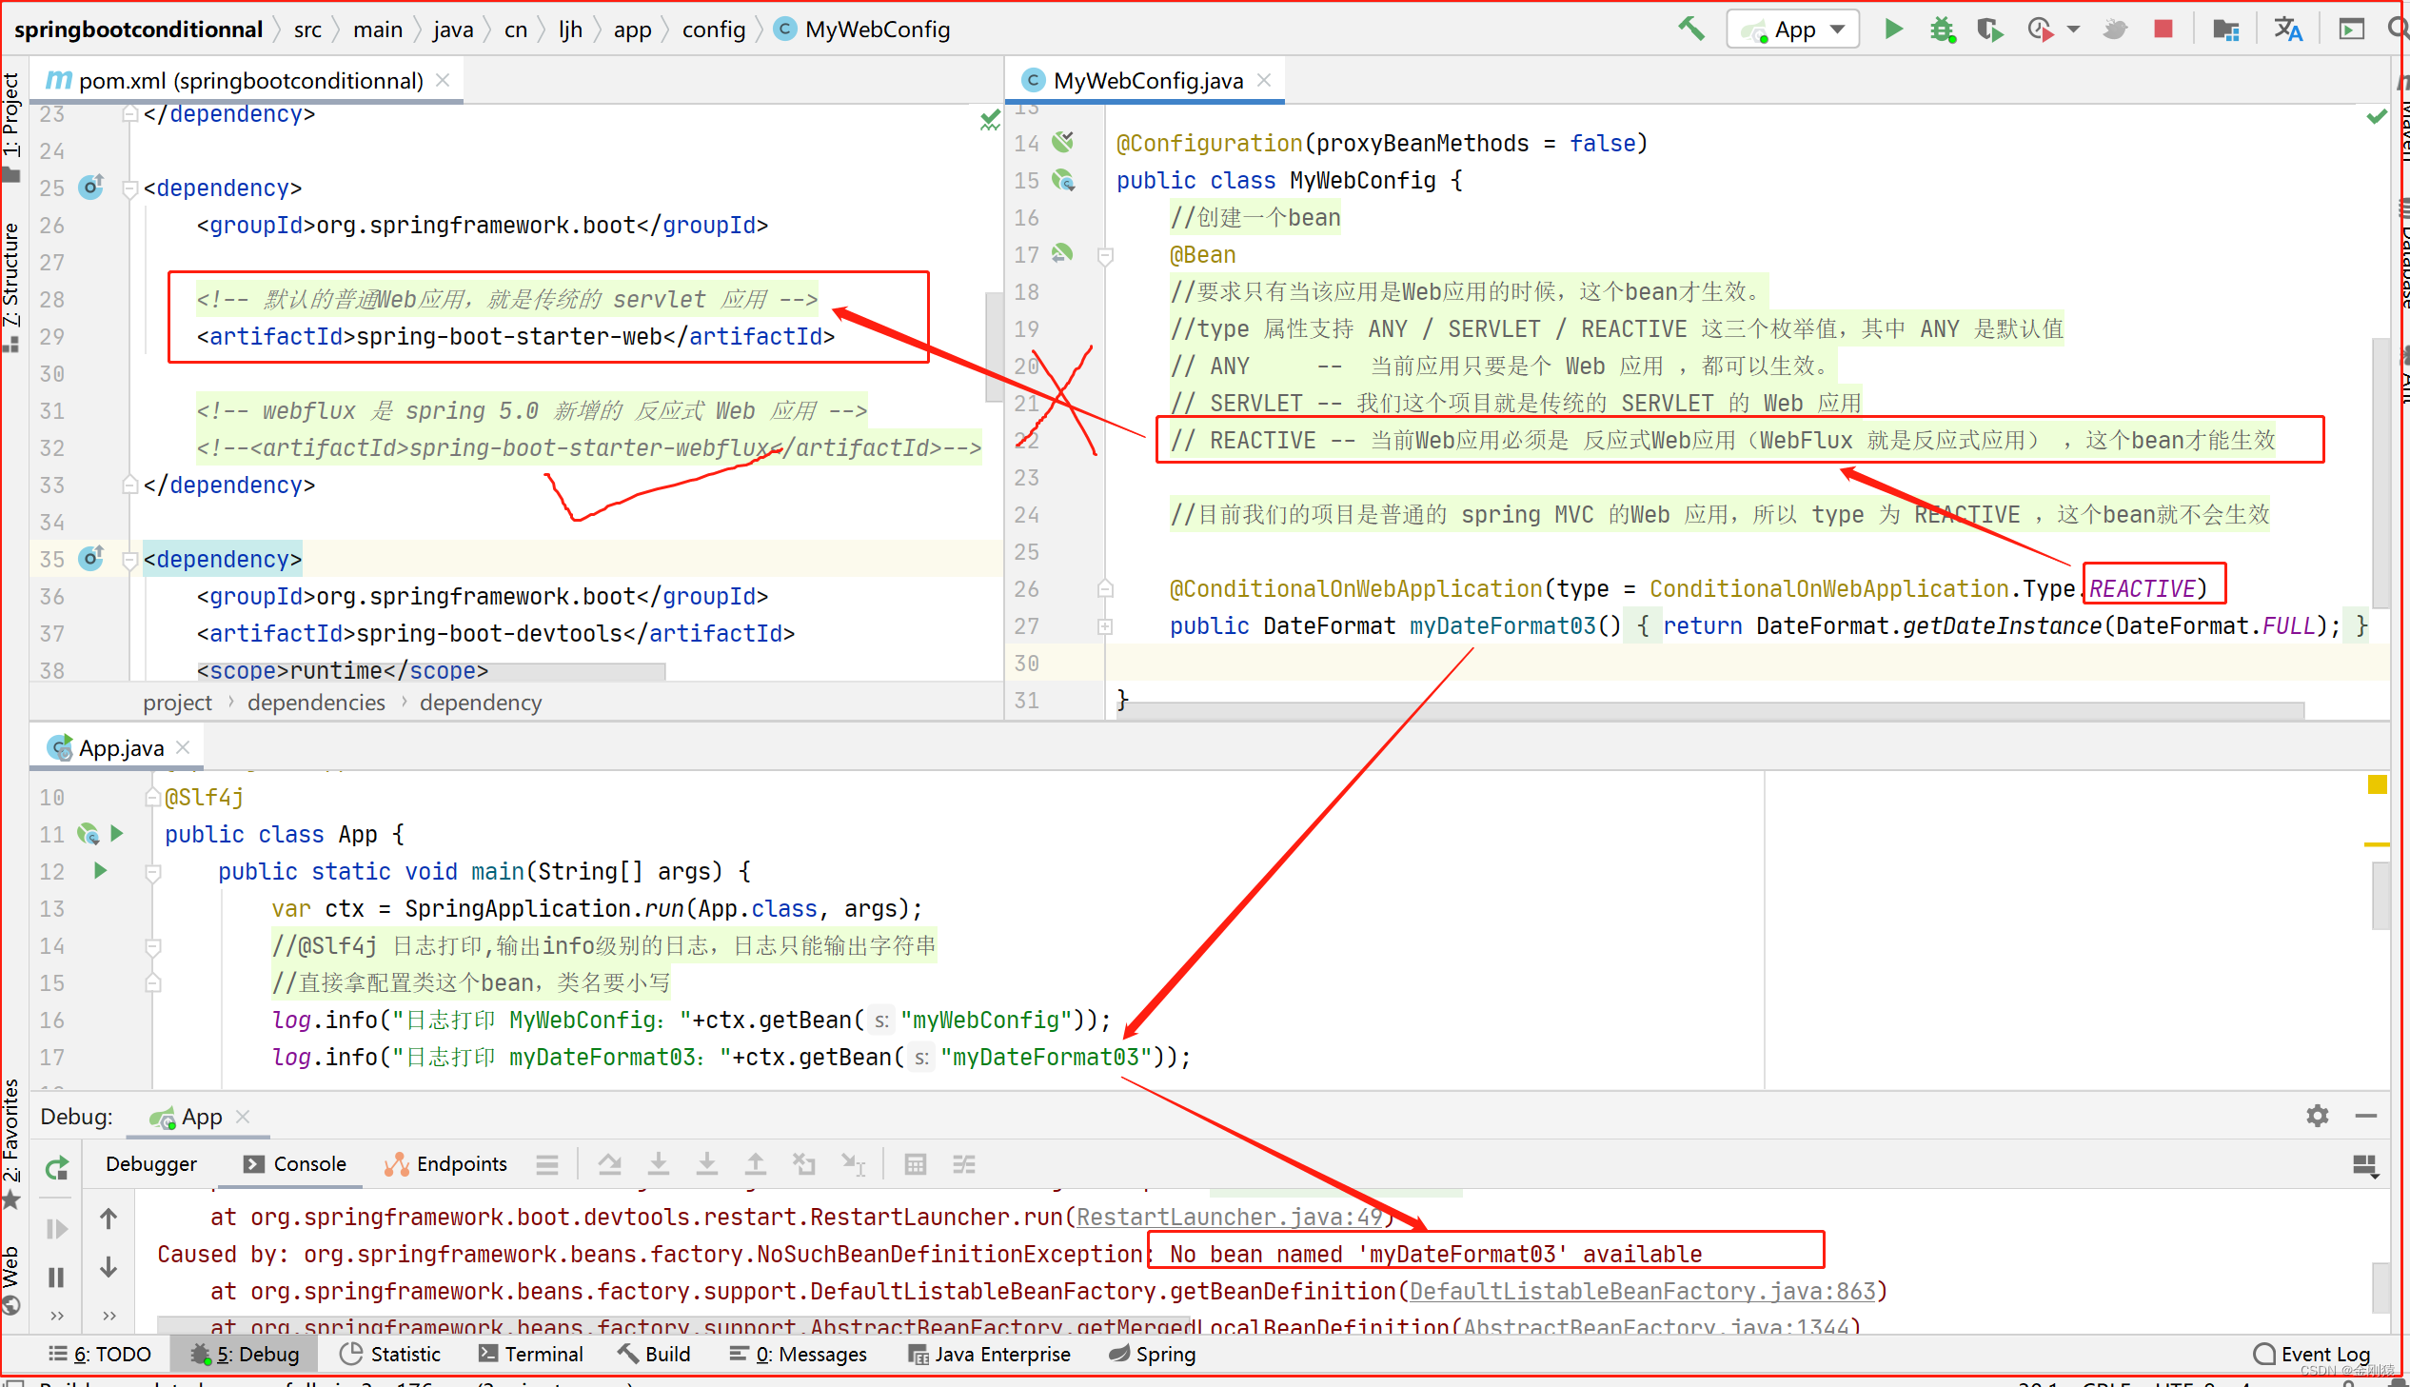Toggle the Spring tool window button
Viewport: 2410px width, 1387px height.
1152,1354
